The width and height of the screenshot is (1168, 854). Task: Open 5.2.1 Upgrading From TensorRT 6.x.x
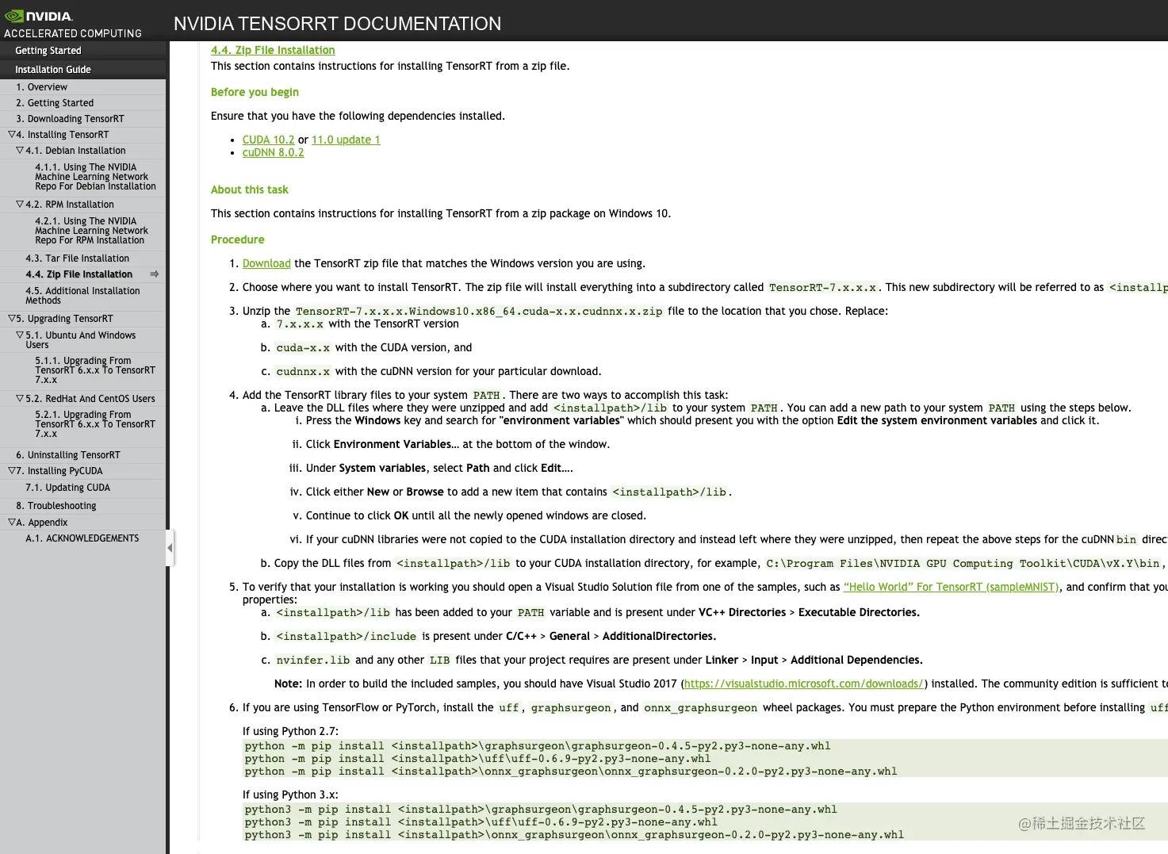point(95,424)
